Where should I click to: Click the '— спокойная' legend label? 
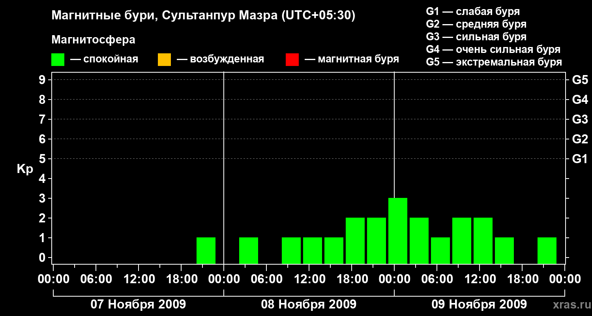(x=104, y=59)
